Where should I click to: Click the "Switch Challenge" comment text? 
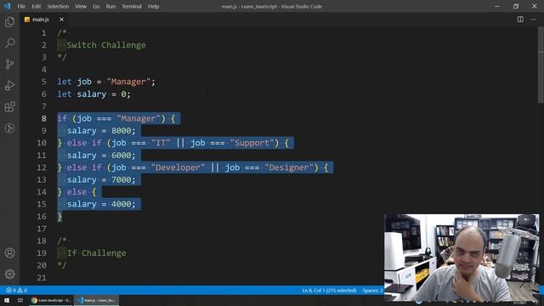(x=106, y=45)
